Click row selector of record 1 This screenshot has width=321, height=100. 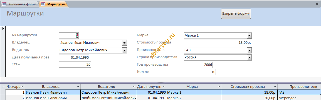[x=3, y=93]
